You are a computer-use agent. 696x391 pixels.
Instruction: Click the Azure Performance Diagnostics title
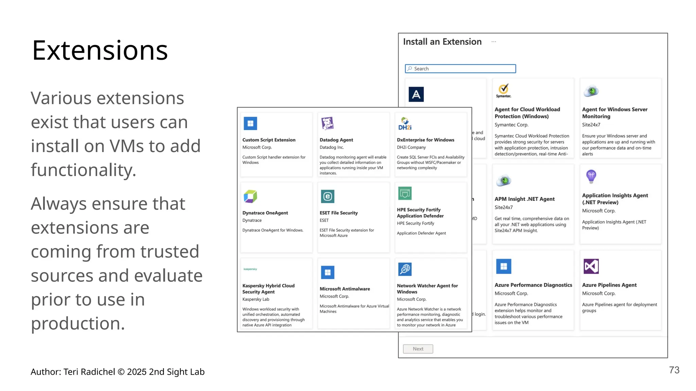(x=533, y=285)
